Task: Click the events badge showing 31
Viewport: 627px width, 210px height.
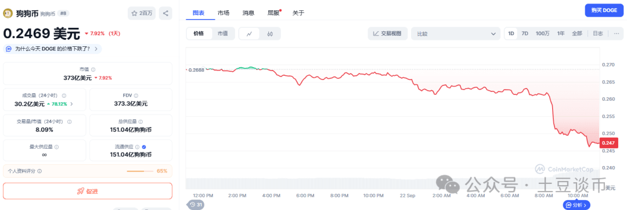Action: click(x=196, y=204)
